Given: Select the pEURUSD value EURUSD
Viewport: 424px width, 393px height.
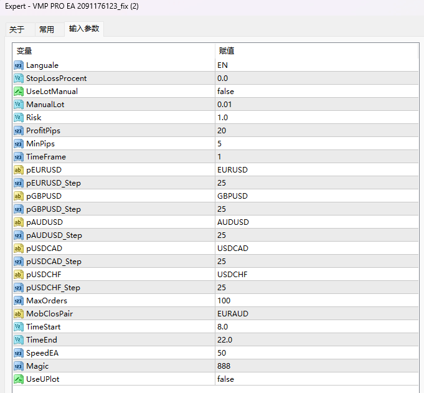Looking at the screenshot, I should (x=233, y=170).
